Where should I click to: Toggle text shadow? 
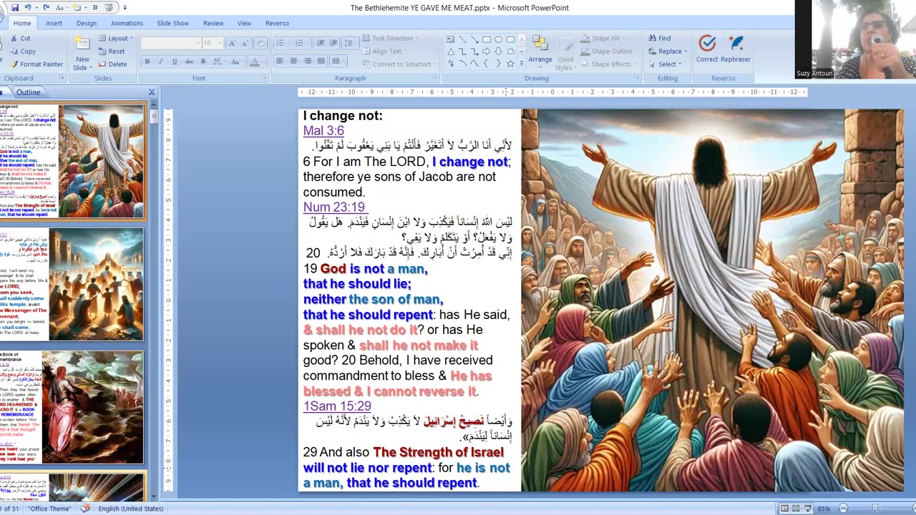pyautogui.click(x=202, y=62)
